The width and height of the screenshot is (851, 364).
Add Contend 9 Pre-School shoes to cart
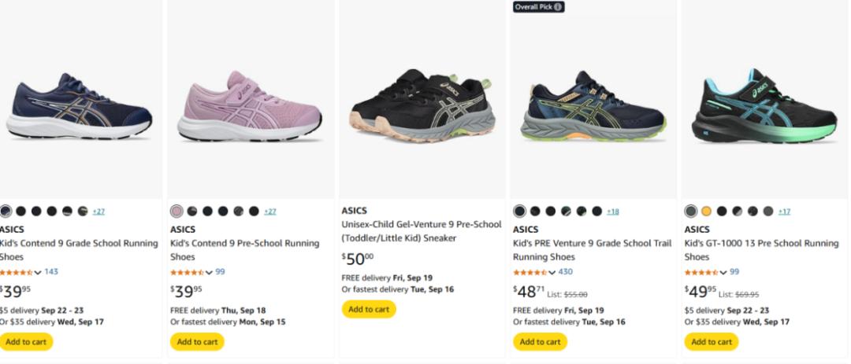point(198,342)
